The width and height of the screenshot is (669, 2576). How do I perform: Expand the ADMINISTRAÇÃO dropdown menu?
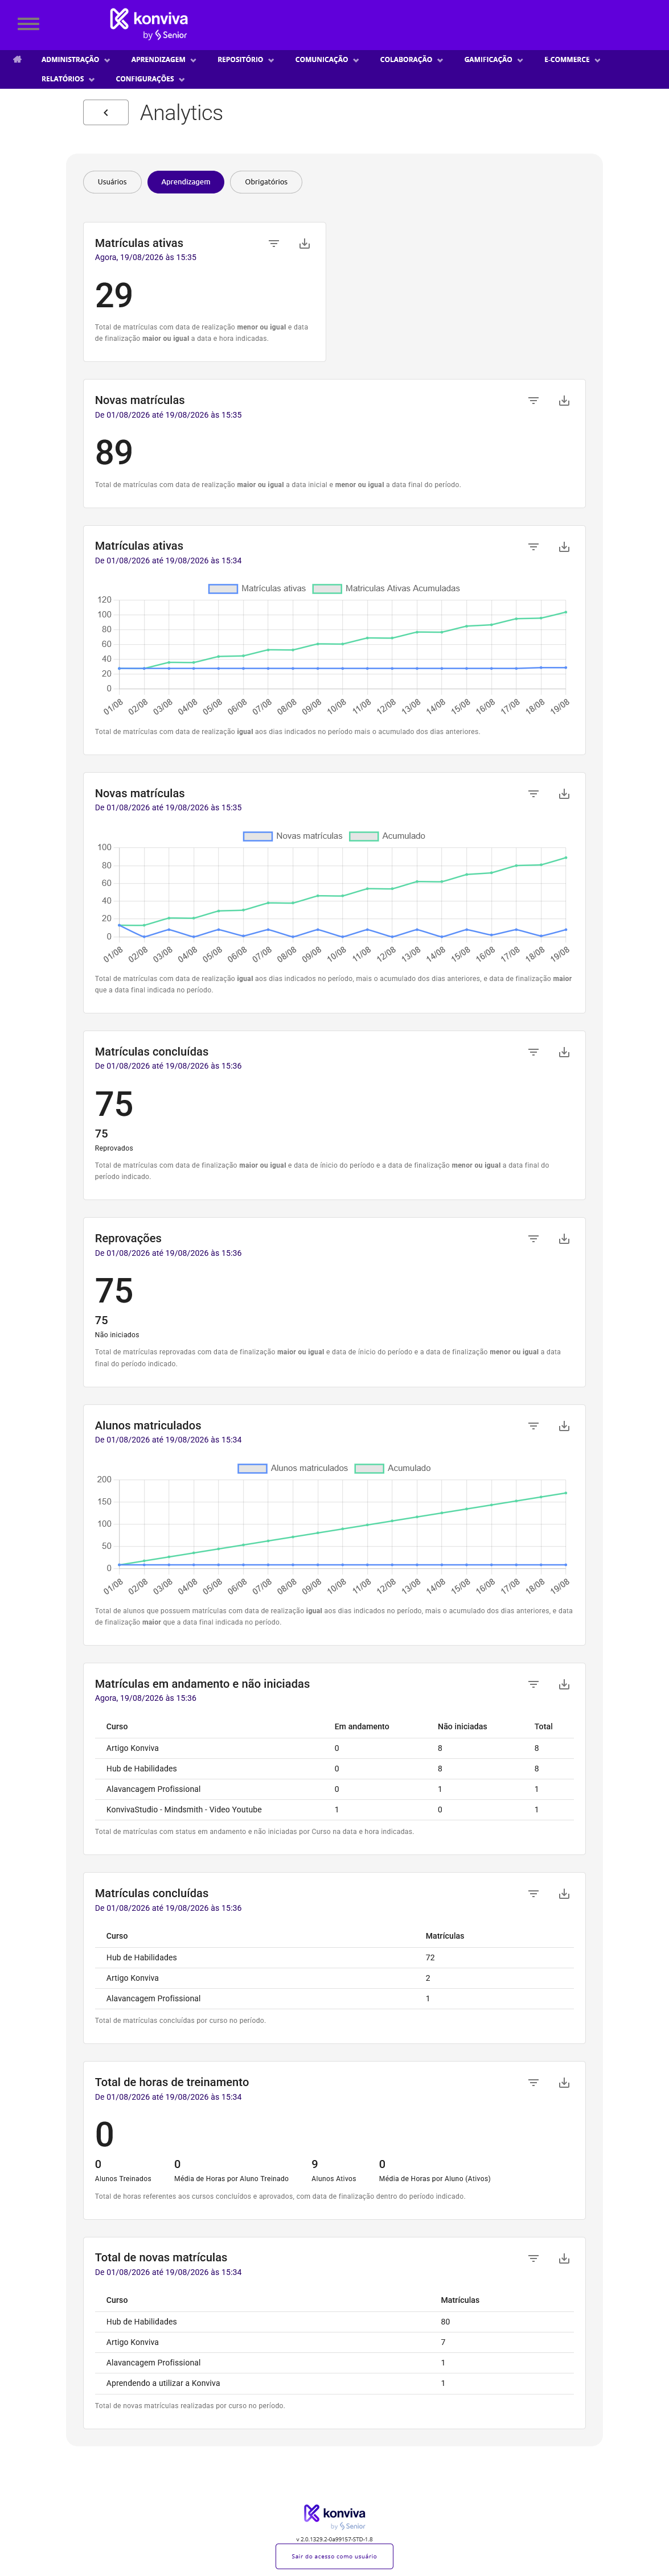pos(76,60)
